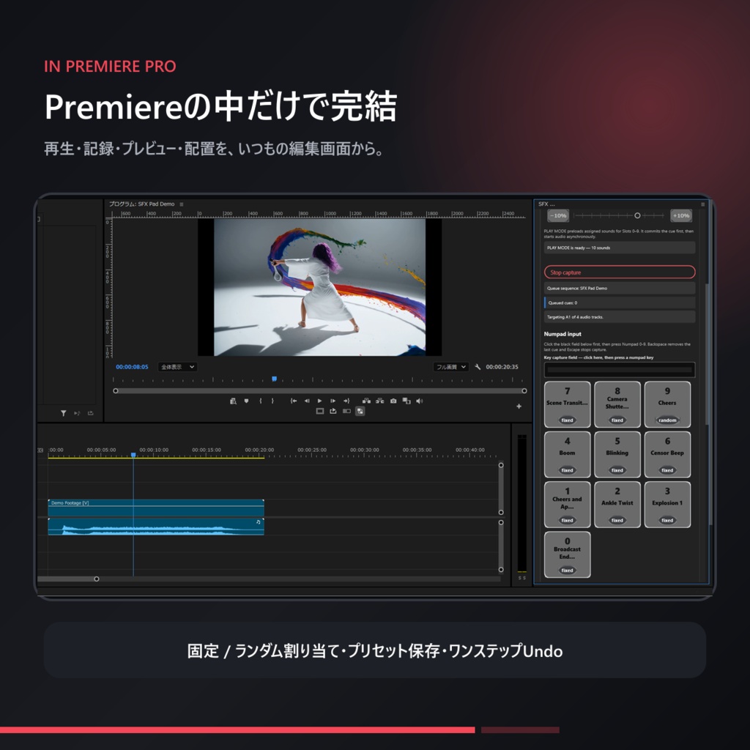This screenshot has height=750, width=750.
Task: Toggle the fixed pill on pad 3 Explosion 1
Action: [667, 521]
